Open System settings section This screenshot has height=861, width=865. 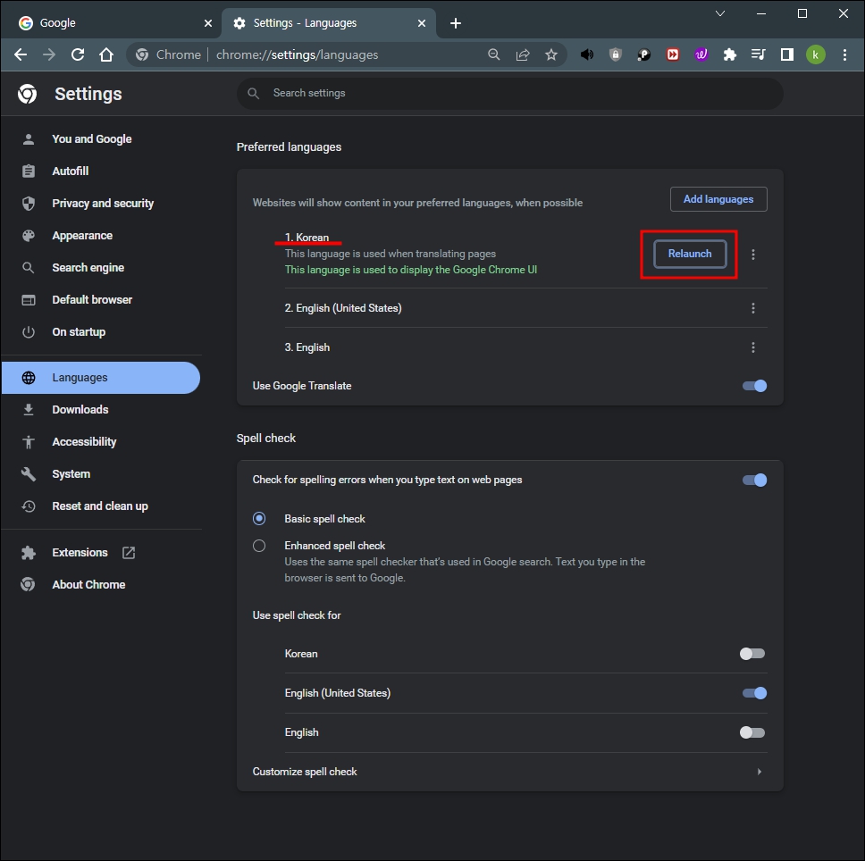pos(71,474)
